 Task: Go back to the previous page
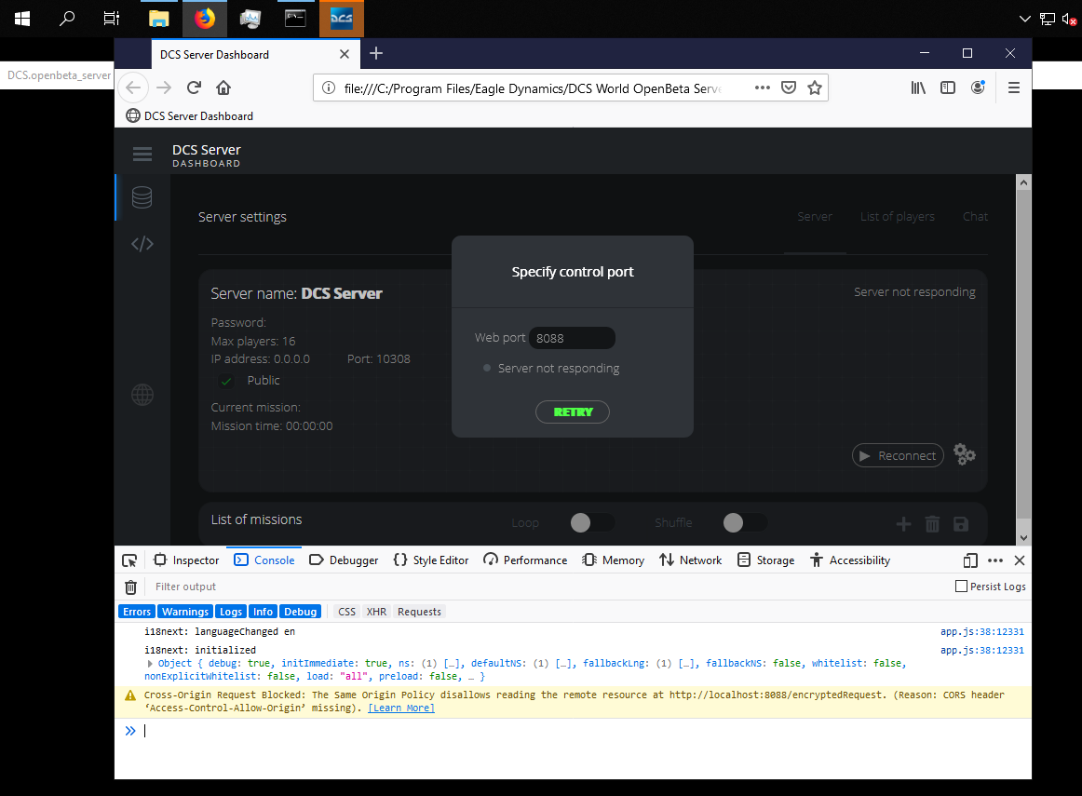[133, 88]
